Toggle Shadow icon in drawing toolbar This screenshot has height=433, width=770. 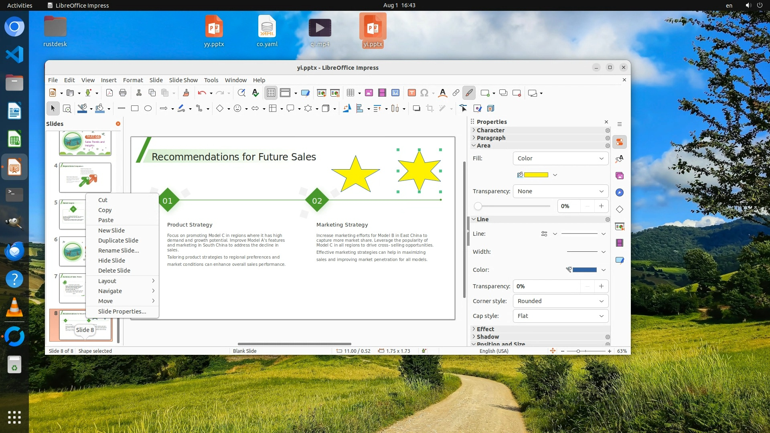tap(416, 108)
